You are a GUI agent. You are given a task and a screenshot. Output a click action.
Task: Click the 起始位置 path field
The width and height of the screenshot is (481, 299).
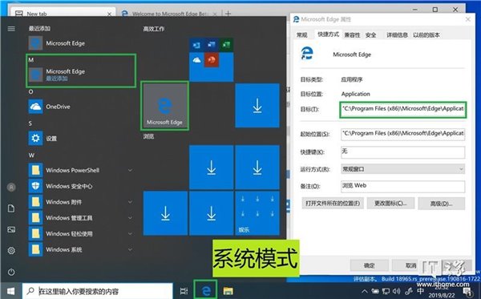tap(402, 134)
